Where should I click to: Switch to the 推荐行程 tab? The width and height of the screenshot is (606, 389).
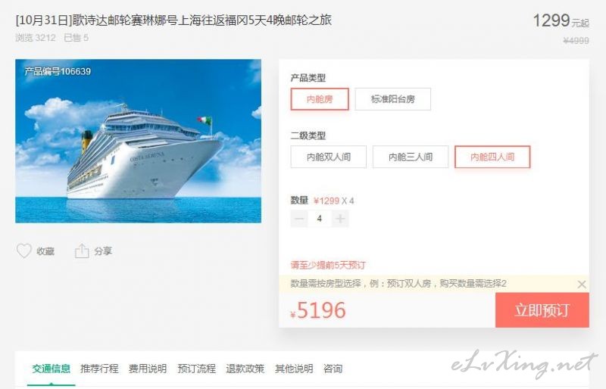coord(99,369)
